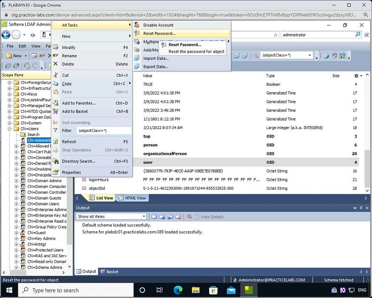Open the Show all items dropdown
The height and width of the screenshot is (298, 372).
point(144,216)
